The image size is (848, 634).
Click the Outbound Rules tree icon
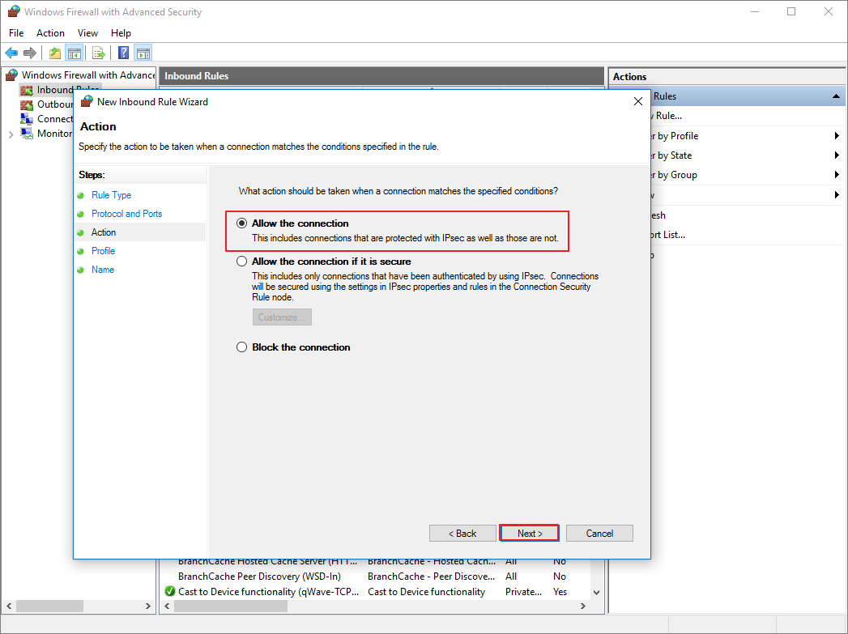pyautogui.click(x=27, y=104)
